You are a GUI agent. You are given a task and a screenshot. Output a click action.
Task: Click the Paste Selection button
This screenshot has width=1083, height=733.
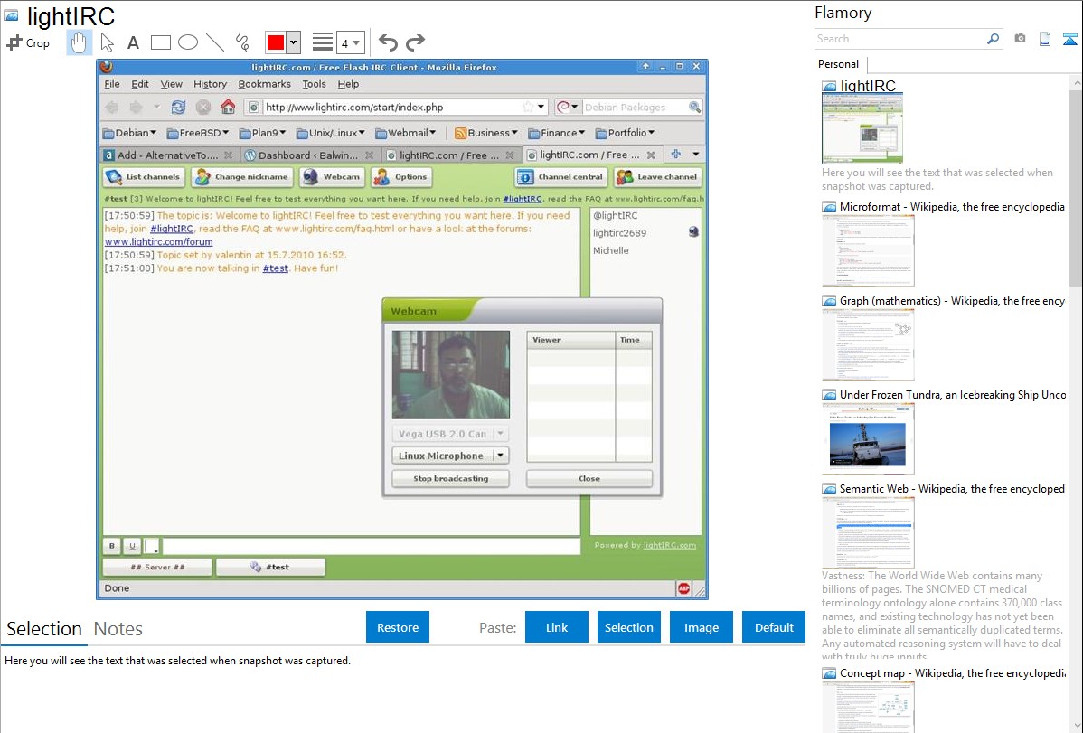629,627
